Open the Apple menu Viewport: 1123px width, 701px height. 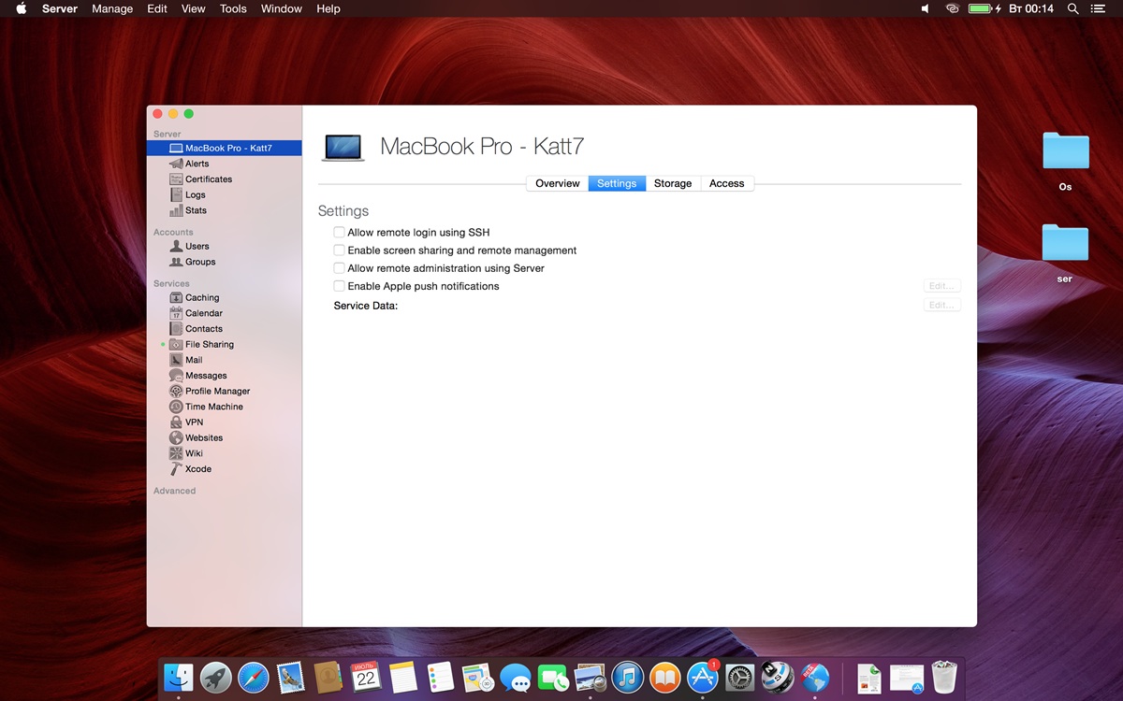[x=21, y=8]
